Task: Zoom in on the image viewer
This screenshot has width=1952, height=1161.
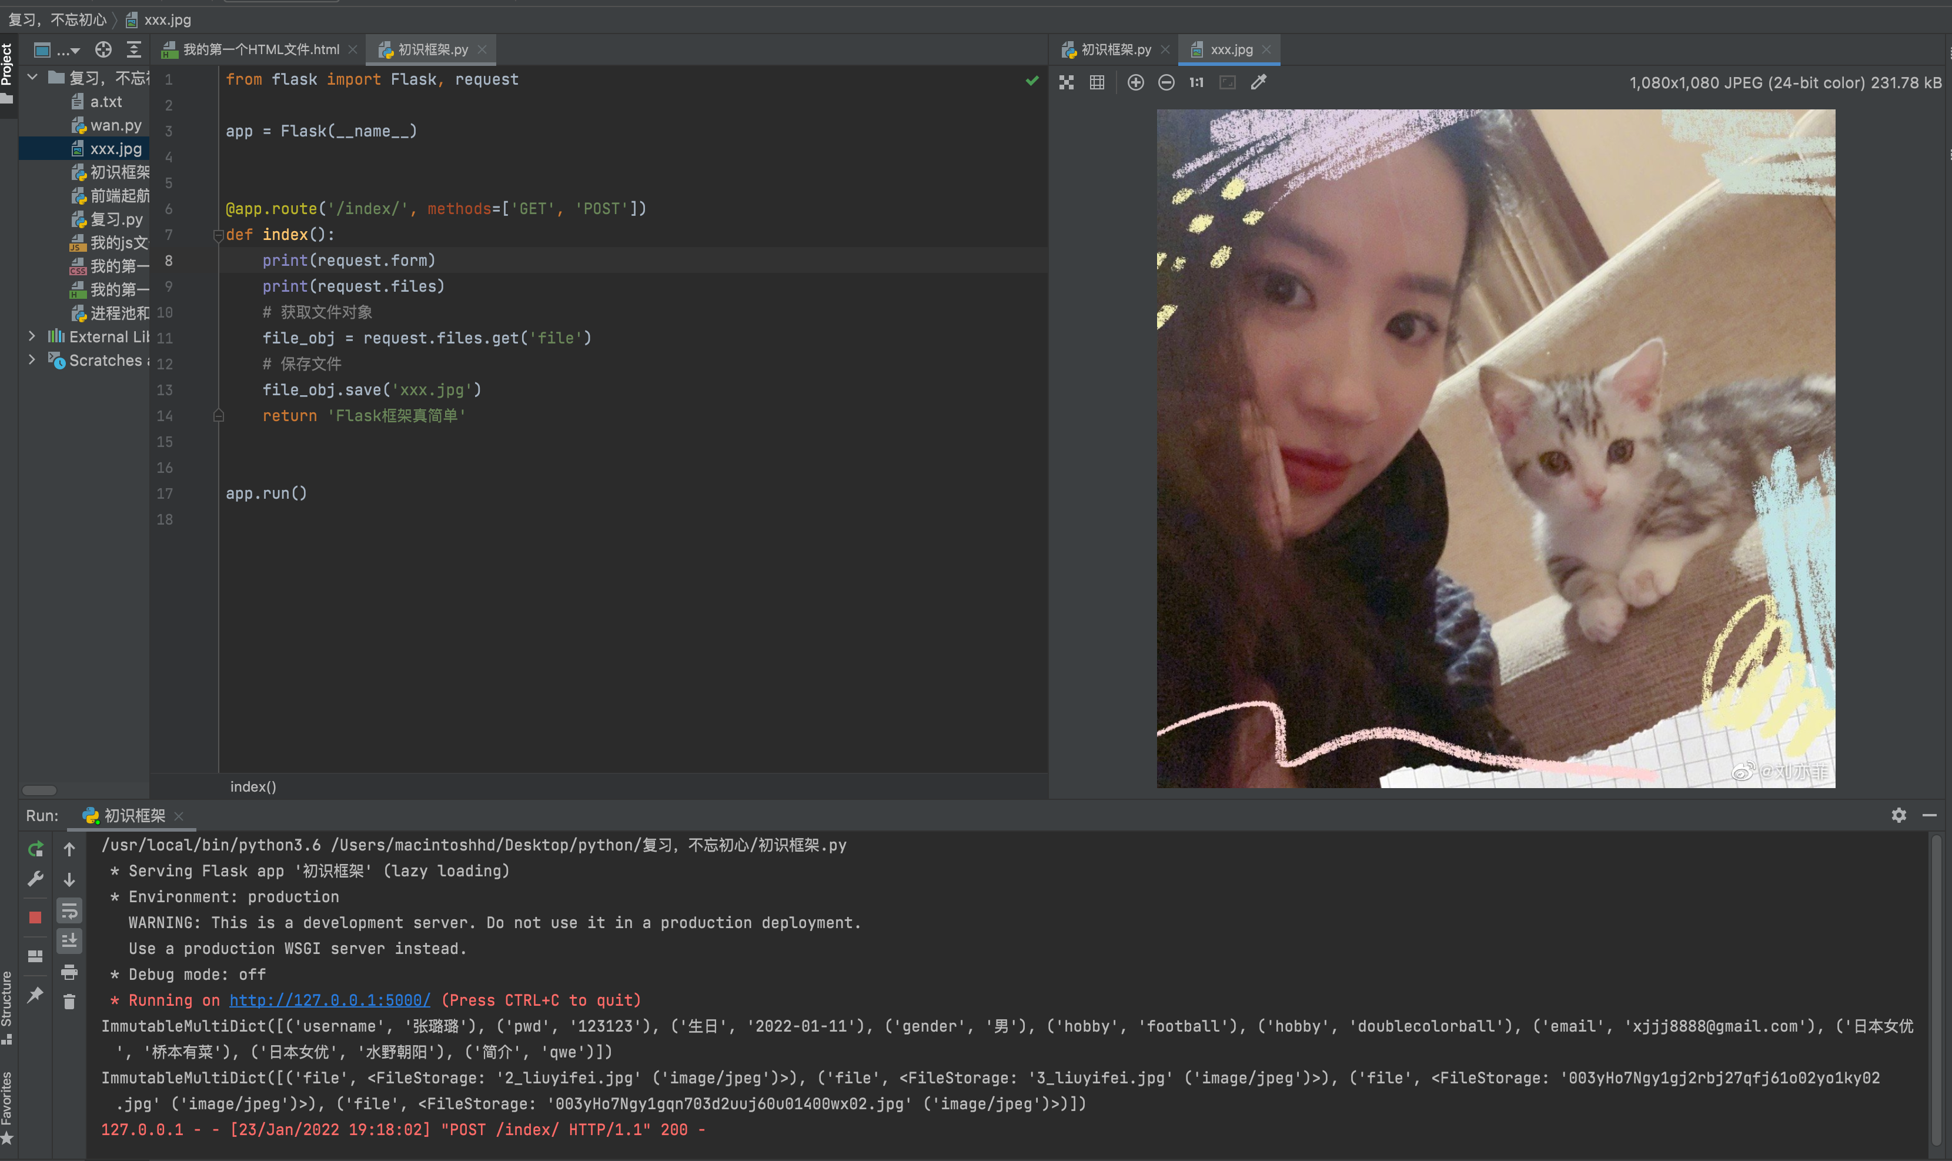Action: coord(1135,82)
